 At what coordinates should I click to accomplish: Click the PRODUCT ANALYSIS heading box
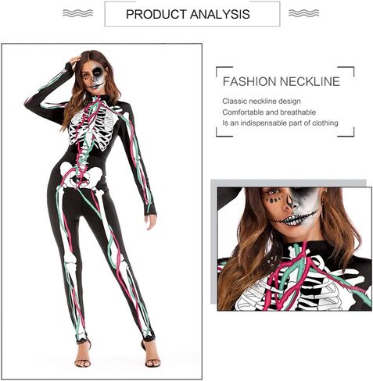192,14
